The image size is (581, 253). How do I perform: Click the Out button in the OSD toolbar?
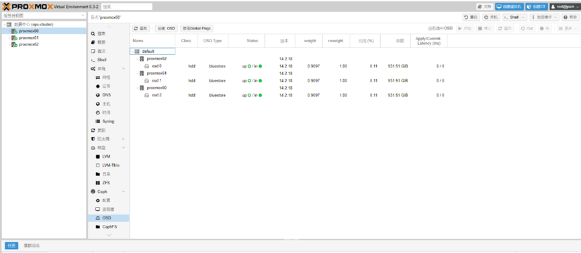pos(527,28)
